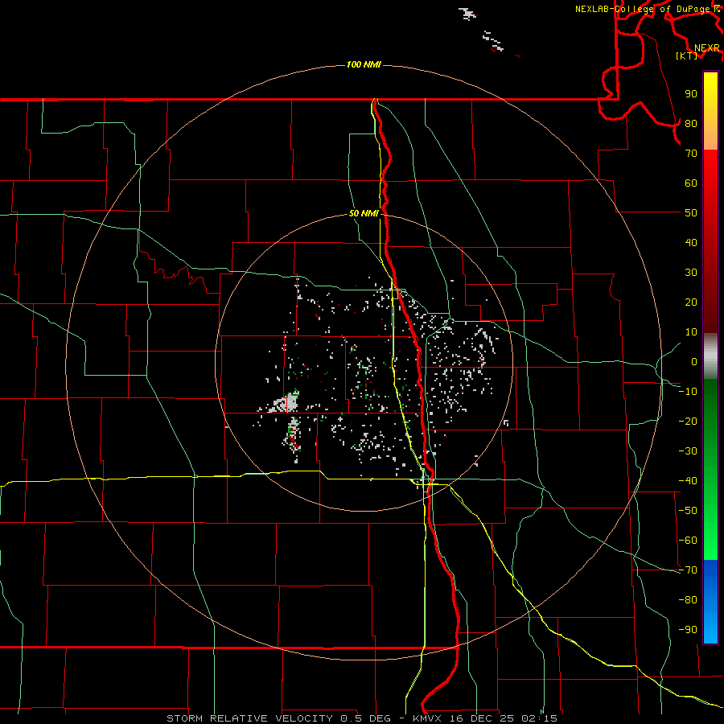Click the "100 NMI" range ring label
This screenshot has width=724, height=724.
364,64
